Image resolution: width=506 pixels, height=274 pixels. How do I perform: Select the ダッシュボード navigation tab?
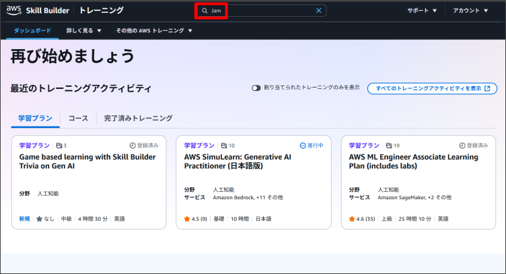pos(32,30)
